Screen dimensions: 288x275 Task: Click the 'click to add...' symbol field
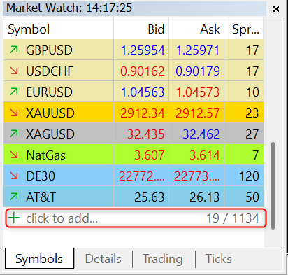coord(136,218)
